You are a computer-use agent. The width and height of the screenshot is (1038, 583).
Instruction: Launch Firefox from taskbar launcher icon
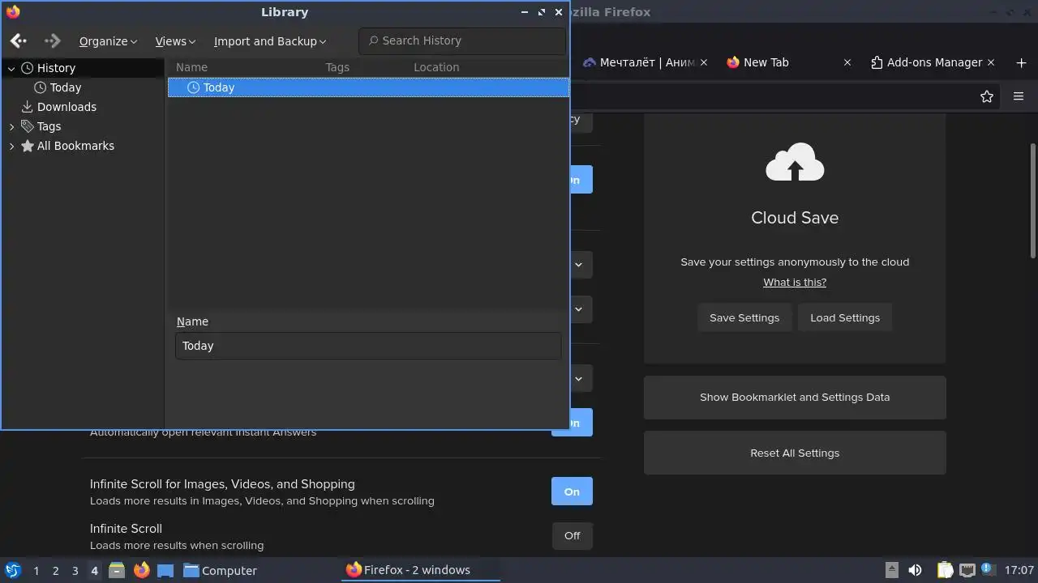(141, 570)
